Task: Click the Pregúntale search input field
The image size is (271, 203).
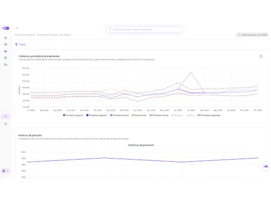Action: [145, 29]
